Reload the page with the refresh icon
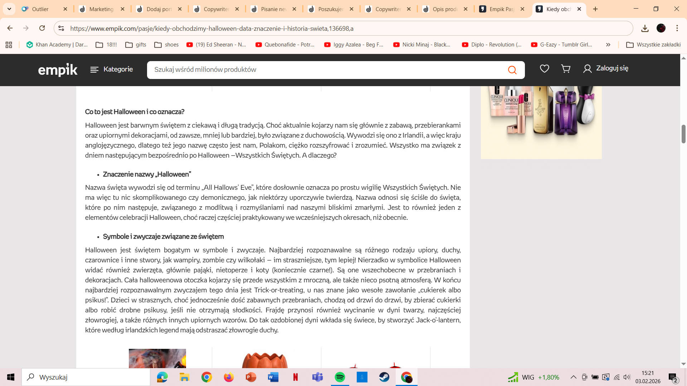This screenshot has height=386, width=687. point(42,28)
